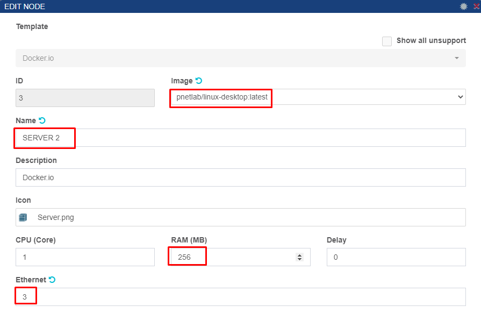The height and width of the screenshot is (313, 481).
Task: Click the Description label
Action: click(x=36, y=160)
